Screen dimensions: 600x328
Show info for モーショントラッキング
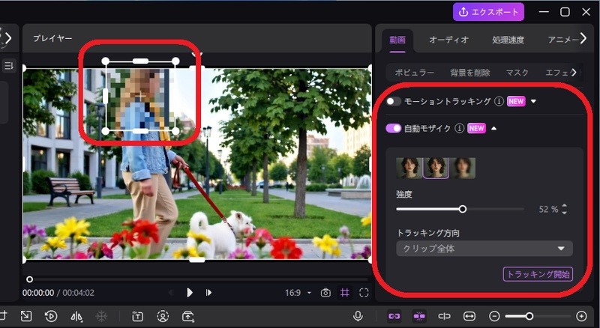(499, 101)
